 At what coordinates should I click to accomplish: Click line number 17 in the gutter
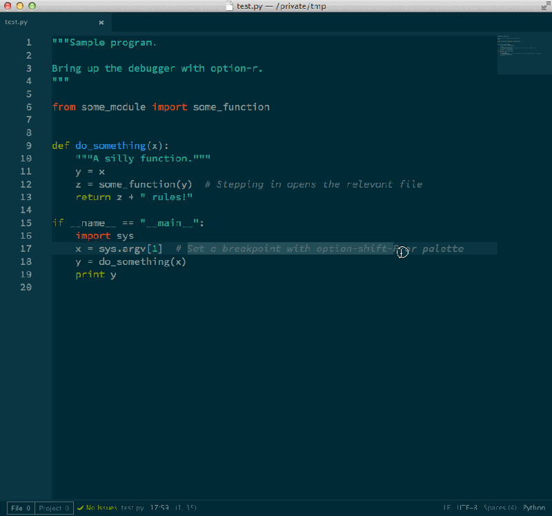click(26, 248)
